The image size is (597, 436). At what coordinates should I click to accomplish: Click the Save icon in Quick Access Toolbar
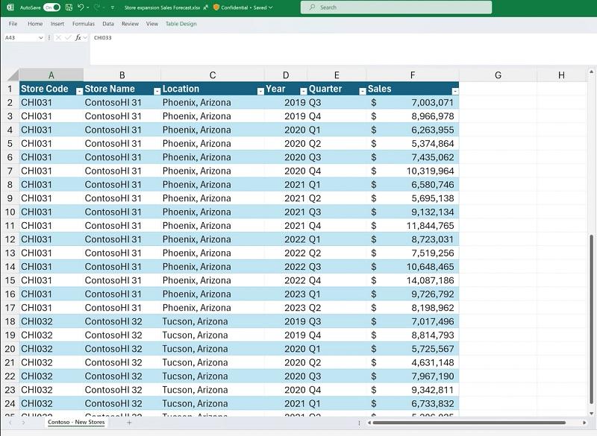tap(69, 7)
